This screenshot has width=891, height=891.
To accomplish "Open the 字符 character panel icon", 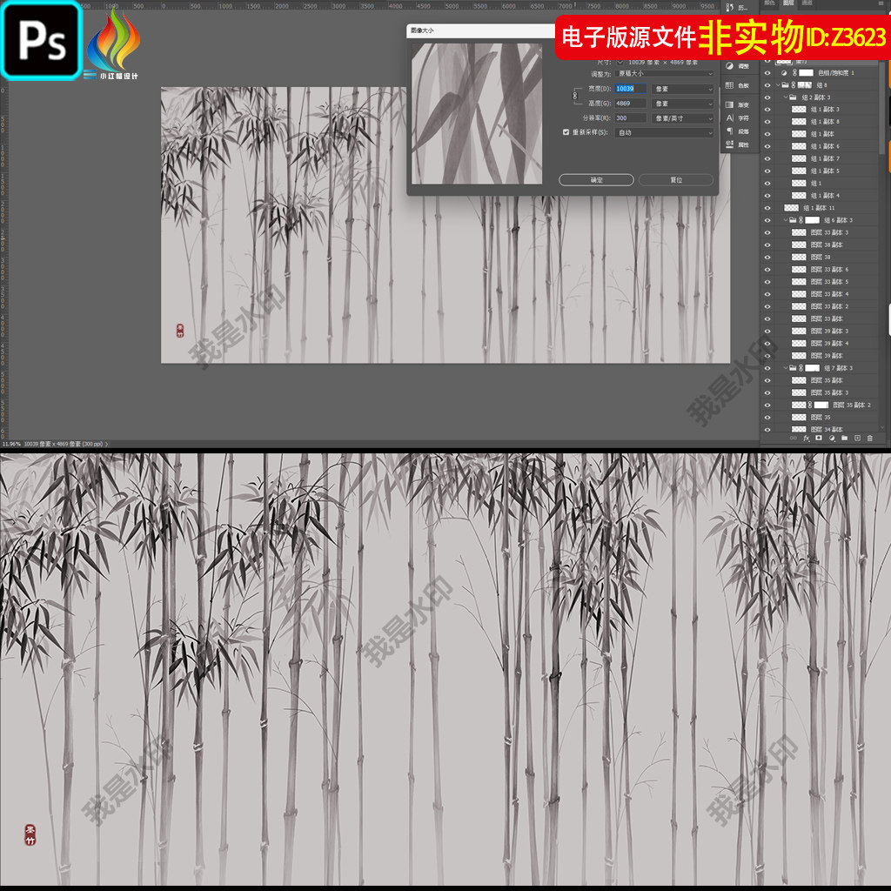I will [730, 118].
